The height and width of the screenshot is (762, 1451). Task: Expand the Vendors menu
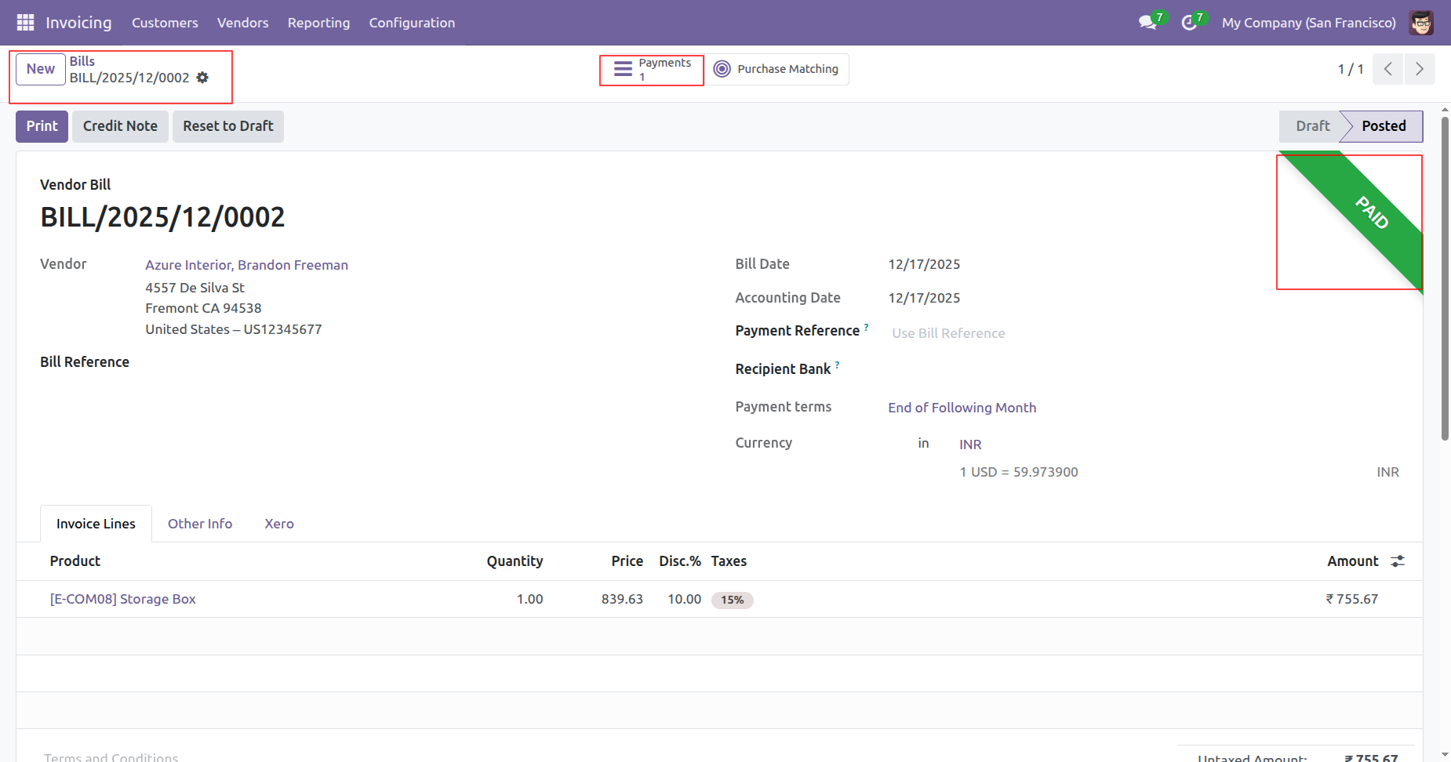coord(242,23)
